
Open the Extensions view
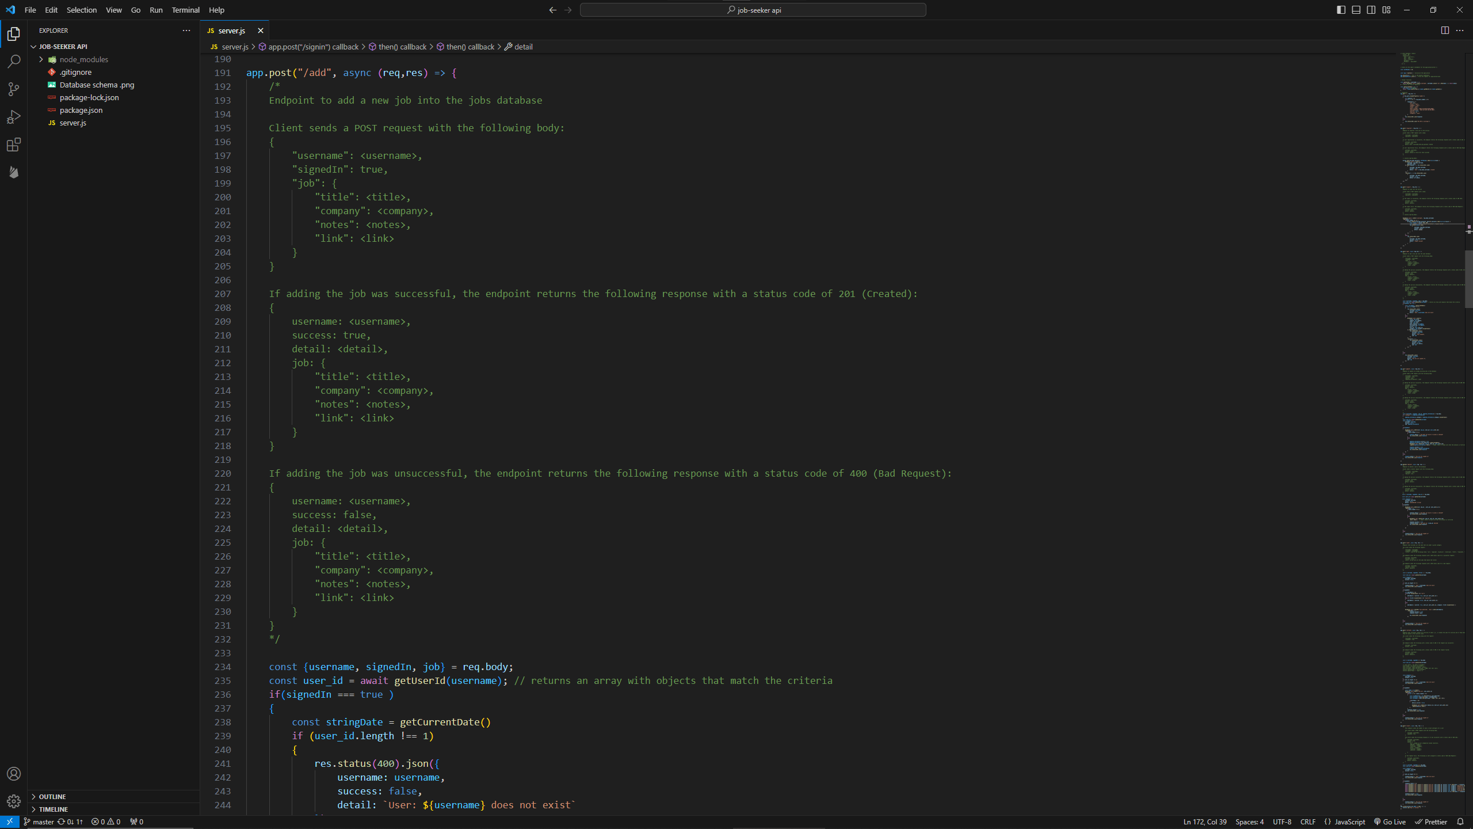tap(14, 144)
